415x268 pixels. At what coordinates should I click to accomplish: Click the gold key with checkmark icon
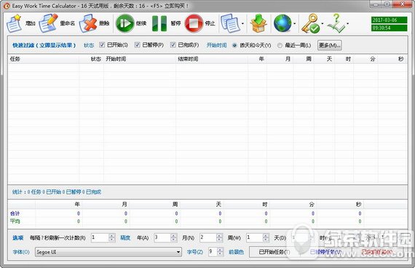point(310,23)
